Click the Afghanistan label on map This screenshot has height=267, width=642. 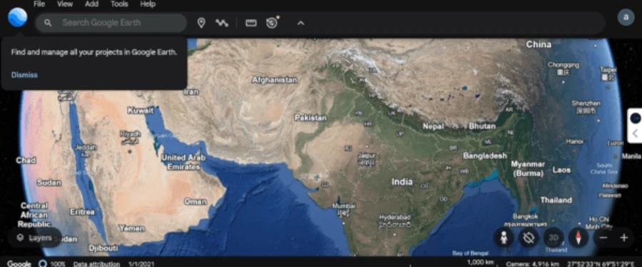pos(275,80)
